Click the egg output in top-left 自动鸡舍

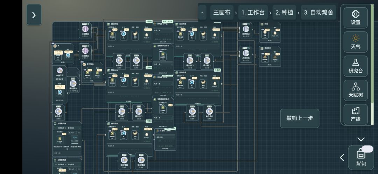coord(147,36)
